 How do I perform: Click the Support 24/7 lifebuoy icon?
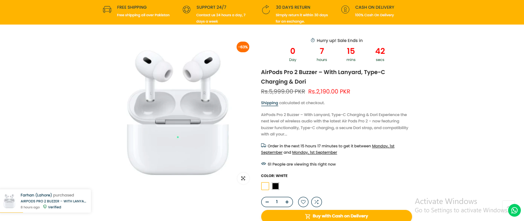coord(187,10)
